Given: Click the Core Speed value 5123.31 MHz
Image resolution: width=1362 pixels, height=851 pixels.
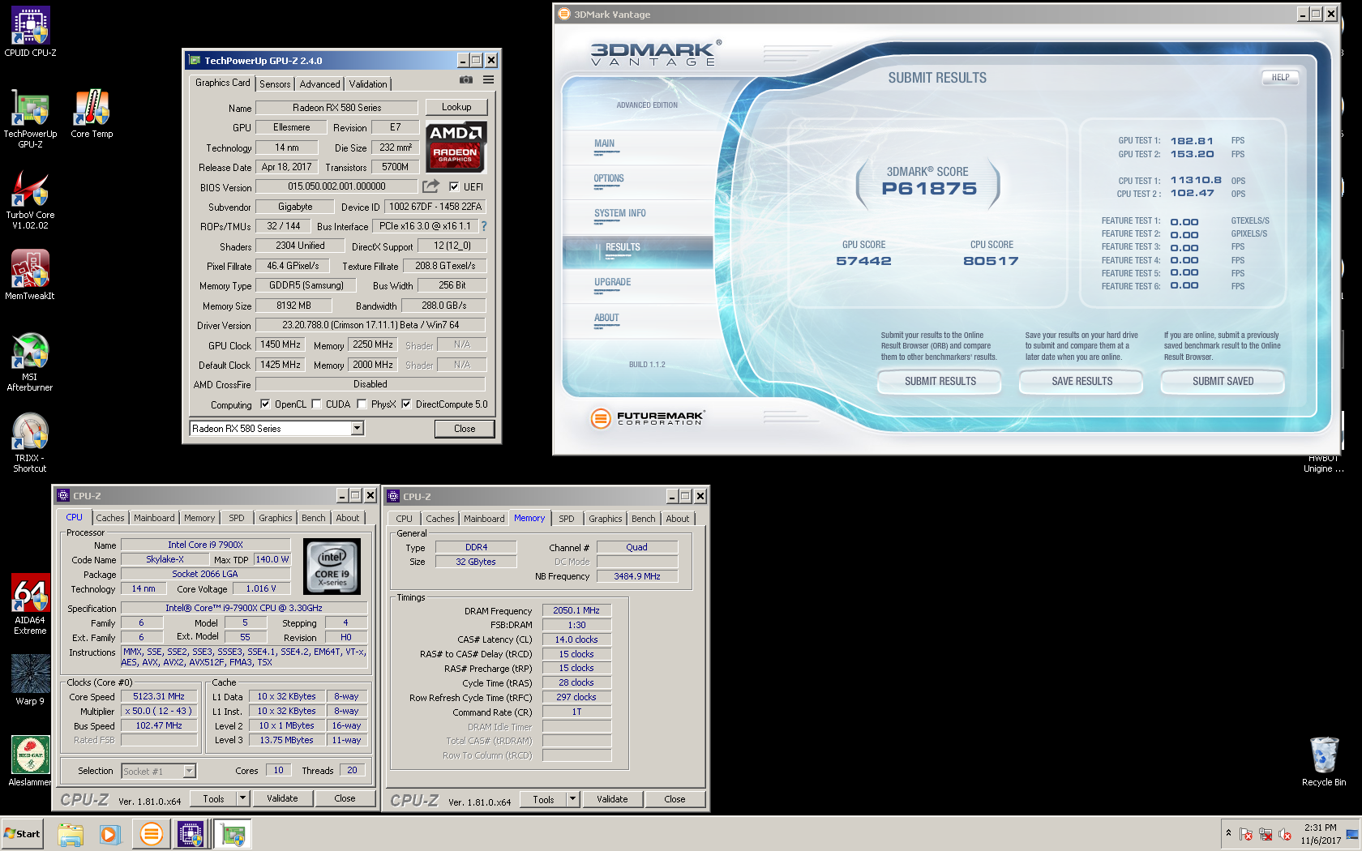Looking at the screenshot, I should pyautogui.click(x=159, y=696).
